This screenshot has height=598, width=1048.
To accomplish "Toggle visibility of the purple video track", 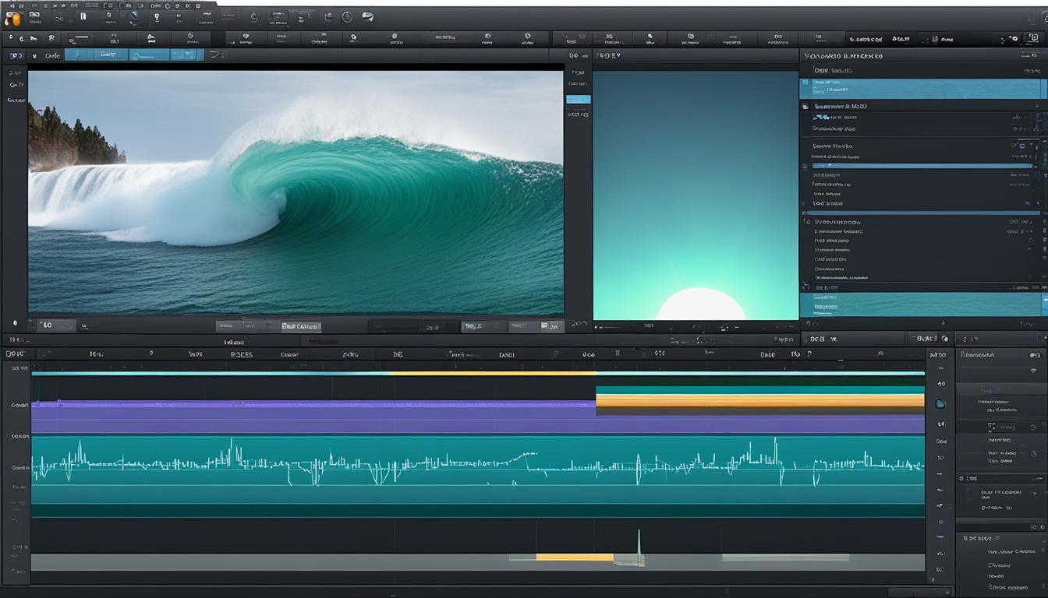I will (16, 405).
